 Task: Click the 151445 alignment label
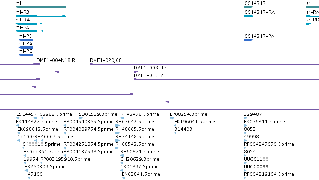tap(25, 114)
